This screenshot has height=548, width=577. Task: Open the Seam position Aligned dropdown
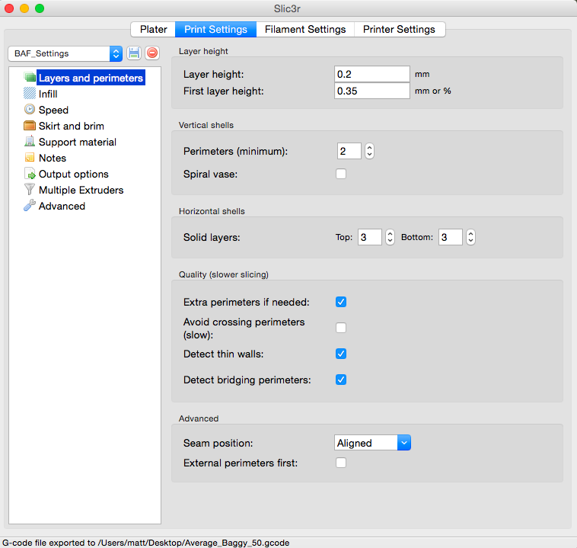click(x=372, y=443)
